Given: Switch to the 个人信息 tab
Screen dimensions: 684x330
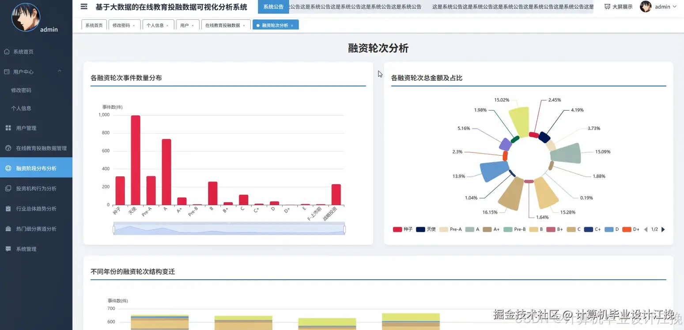Looking at the screenshot, I should 158,25.
